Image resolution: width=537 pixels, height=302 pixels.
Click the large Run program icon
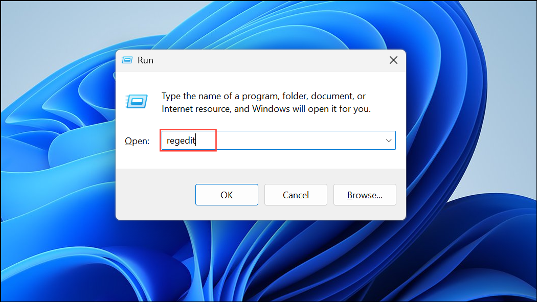click(x=137, y=102)
